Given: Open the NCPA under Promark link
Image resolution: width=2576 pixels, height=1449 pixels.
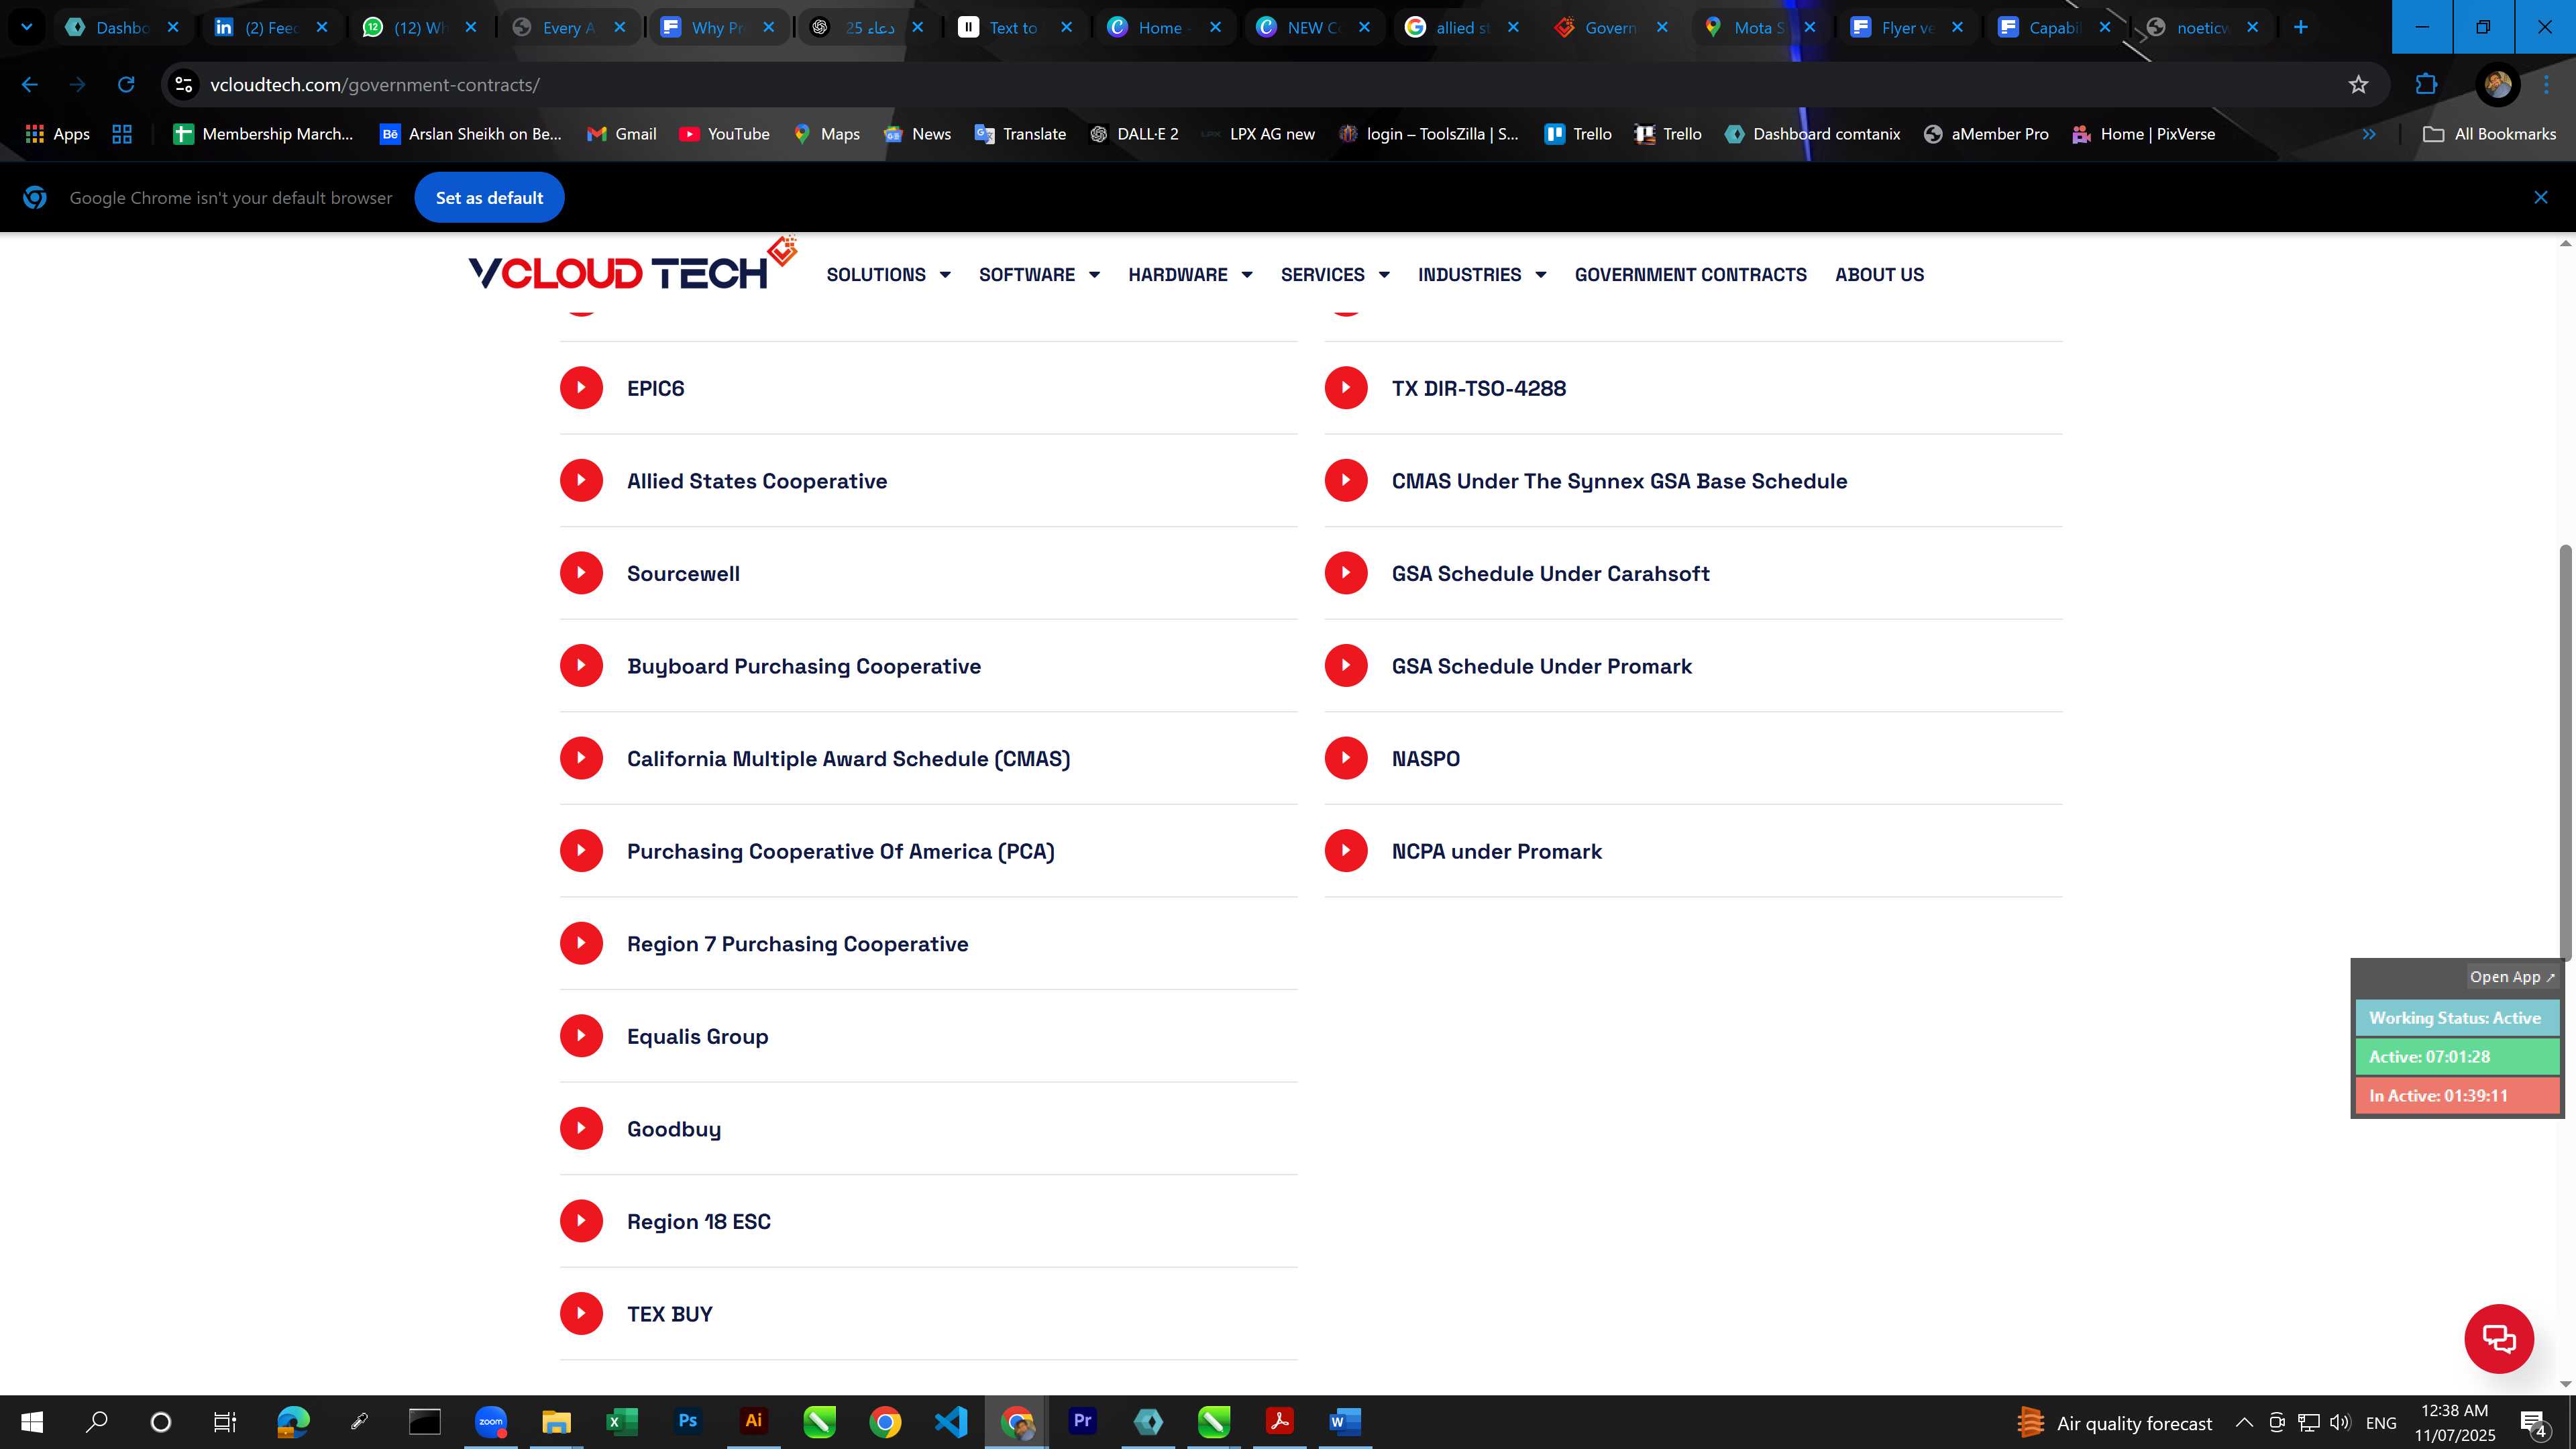Looking at the screenshot, I should 1496,851.
